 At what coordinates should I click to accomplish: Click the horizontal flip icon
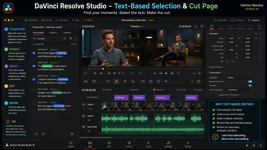[228, 61]
